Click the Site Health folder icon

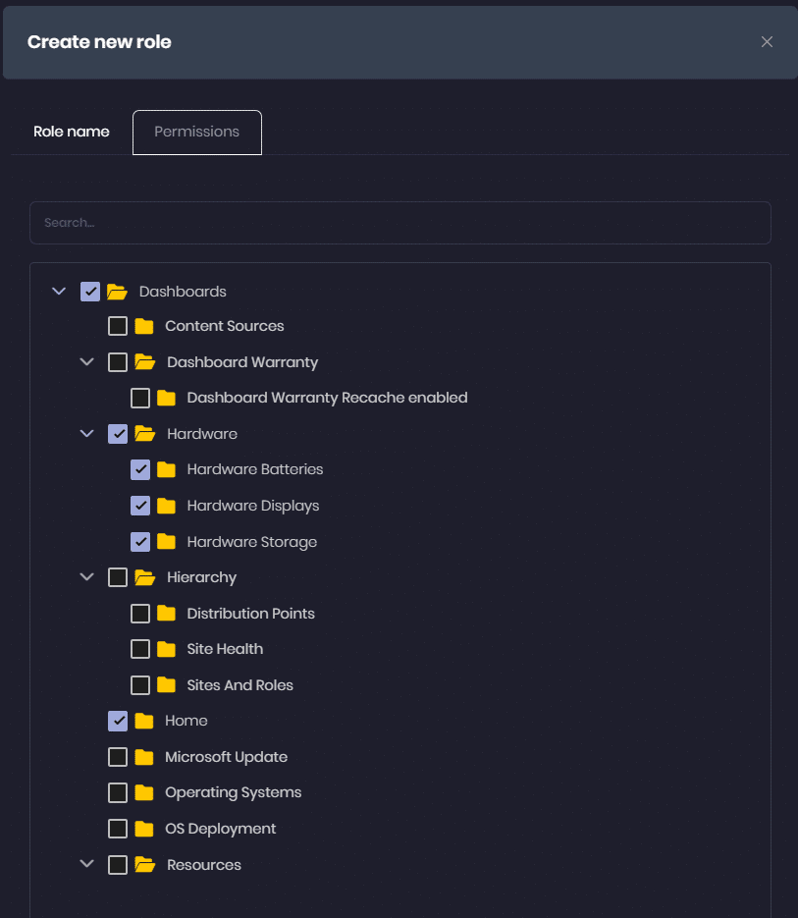coord(166,649)
